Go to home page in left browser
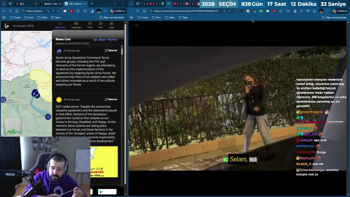This screenshot has height=197, width=350. 17,11
